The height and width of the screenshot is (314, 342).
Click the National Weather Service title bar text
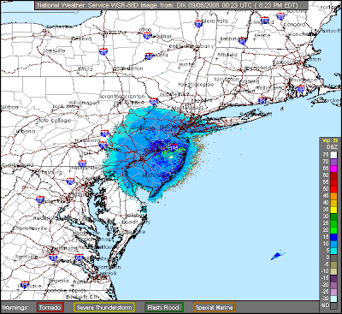168,5
